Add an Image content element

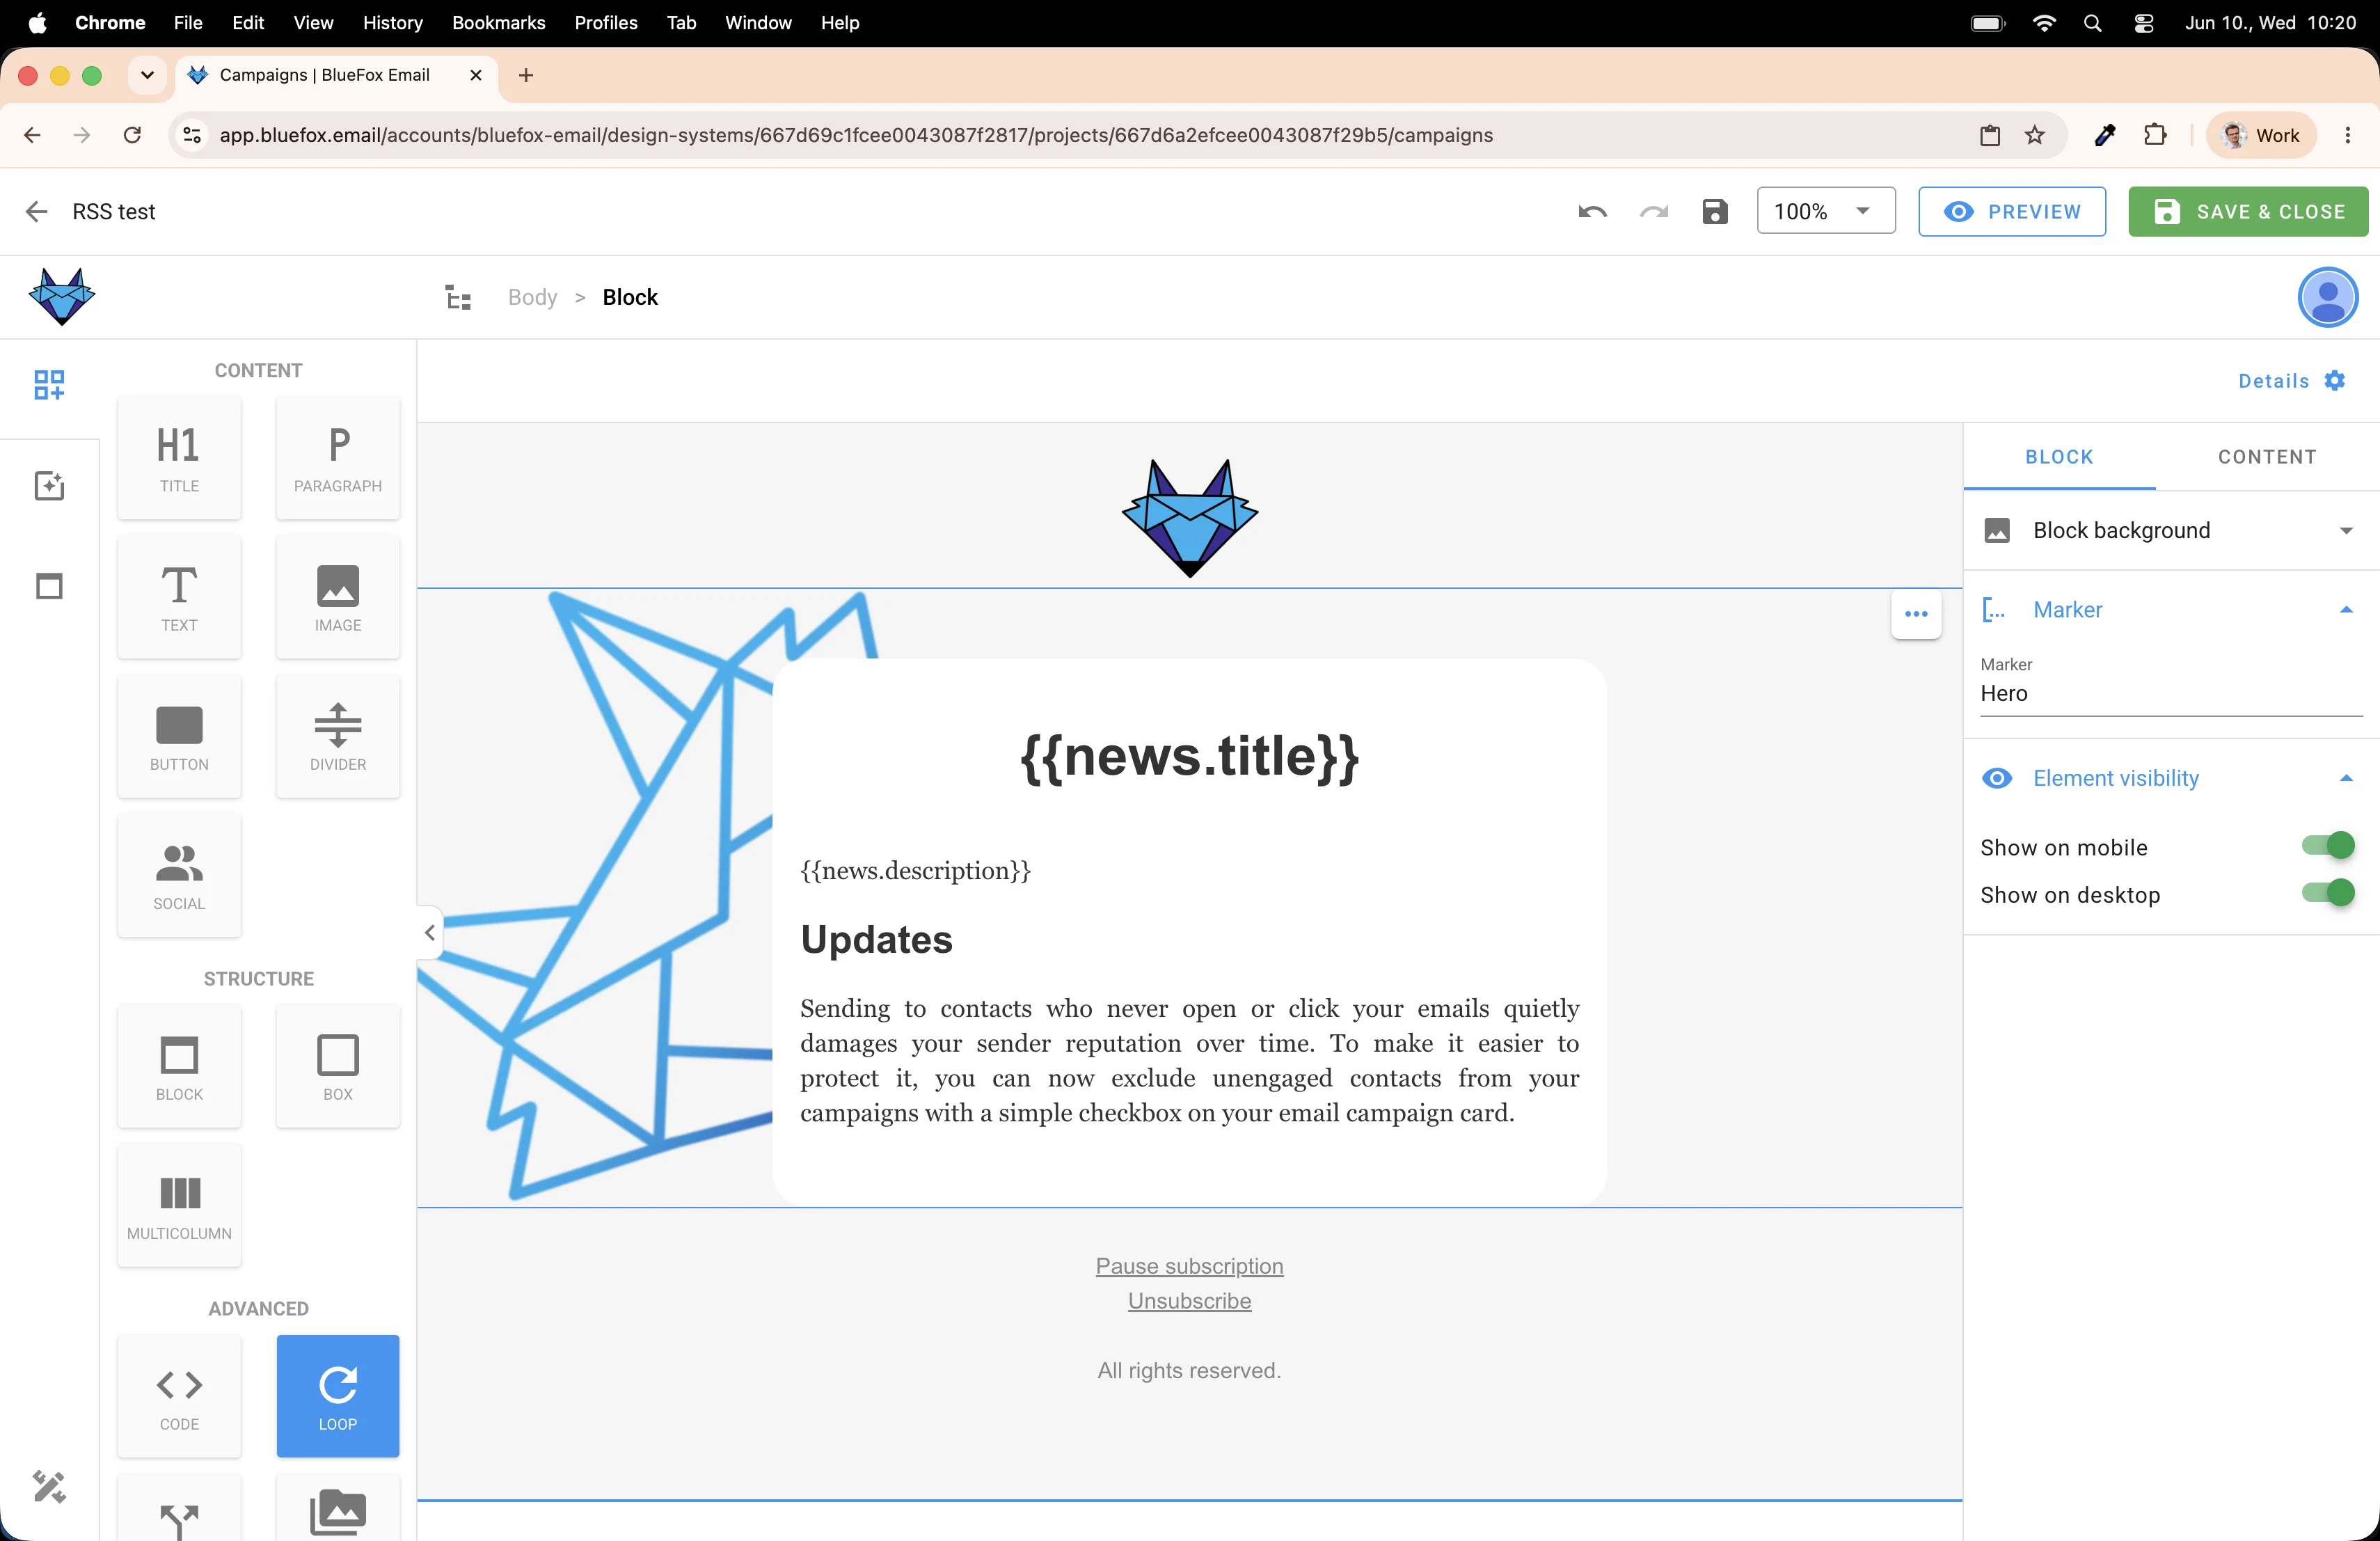pos(338,597)
